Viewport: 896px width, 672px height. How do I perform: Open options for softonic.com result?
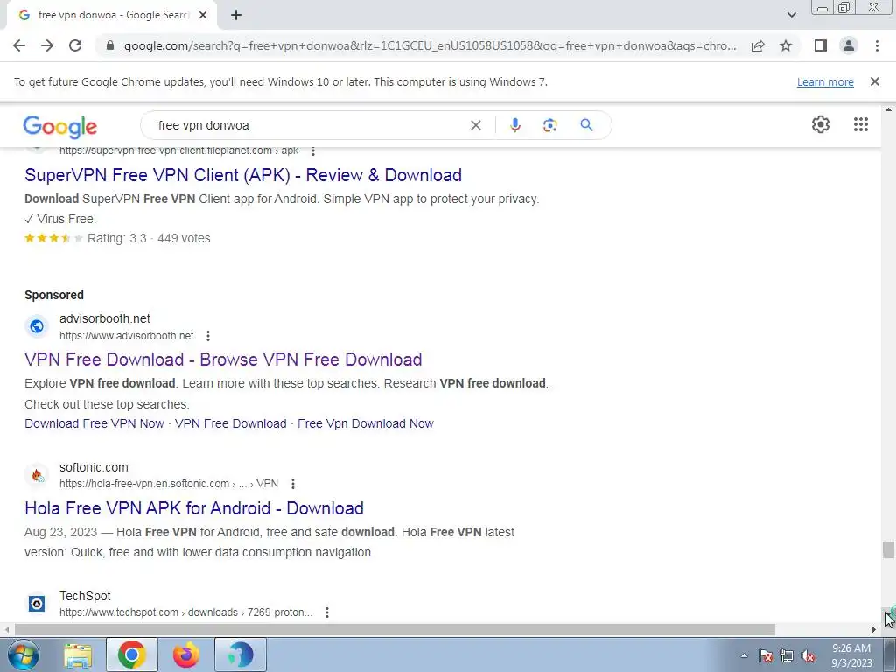coord(292,484)
